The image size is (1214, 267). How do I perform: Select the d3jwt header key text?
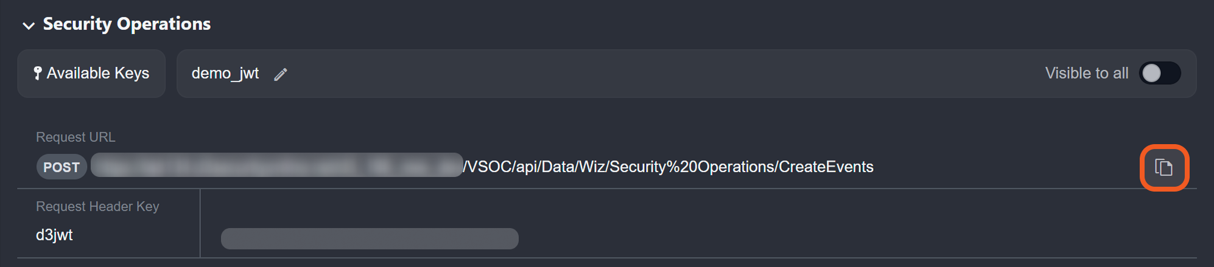(54, 235)
